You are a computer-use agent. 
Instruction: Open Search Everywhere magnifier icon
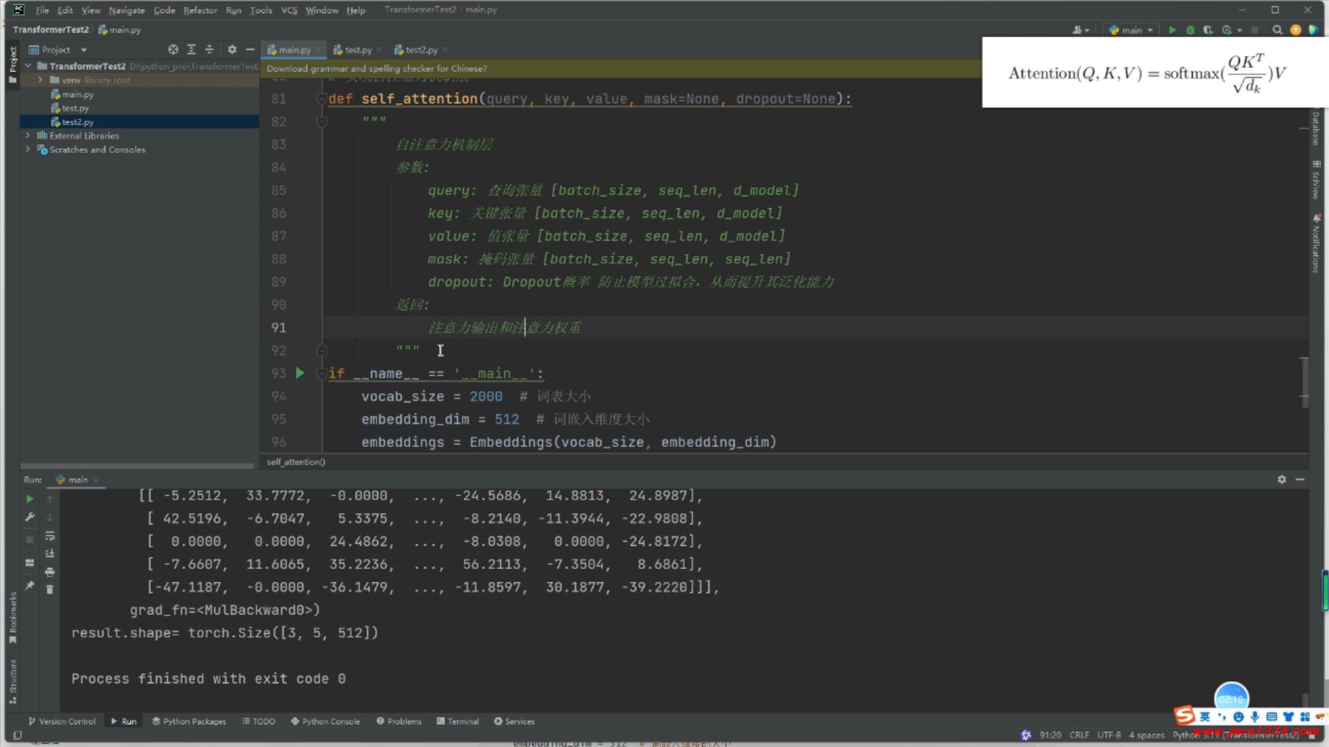[x=1277, y=30]
